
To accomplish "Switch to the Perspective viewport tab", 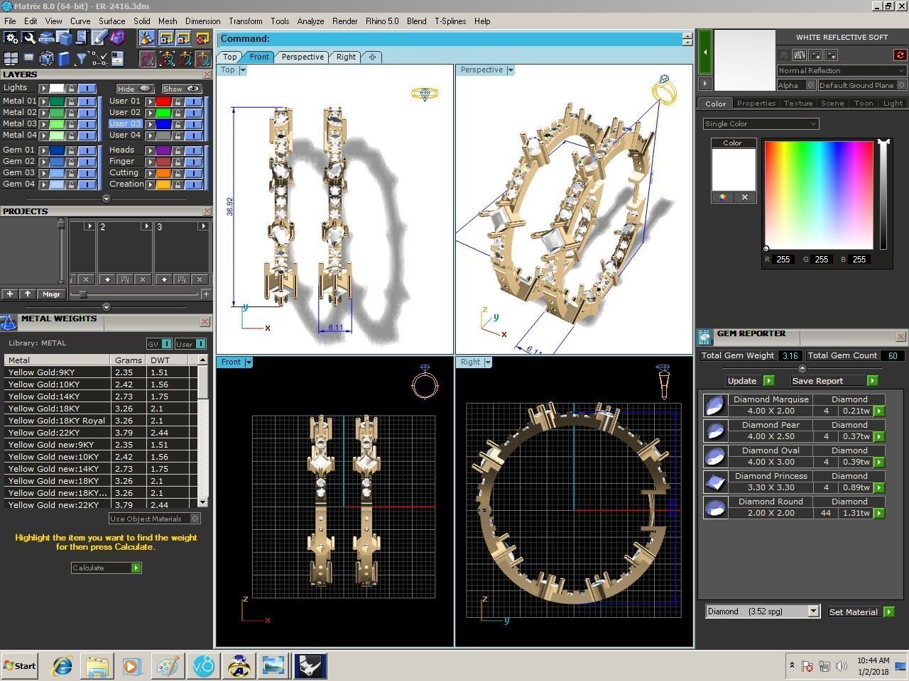I will (x=303, y=57).
